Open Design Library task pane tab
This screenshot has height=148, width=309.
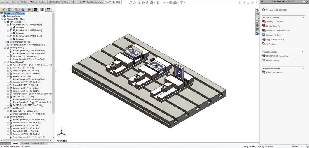click(x=257, y=14)
